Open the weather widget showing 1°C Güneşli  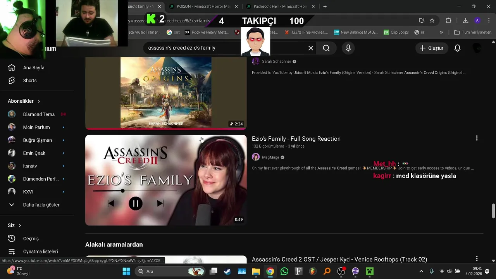[x=19, y=271]
